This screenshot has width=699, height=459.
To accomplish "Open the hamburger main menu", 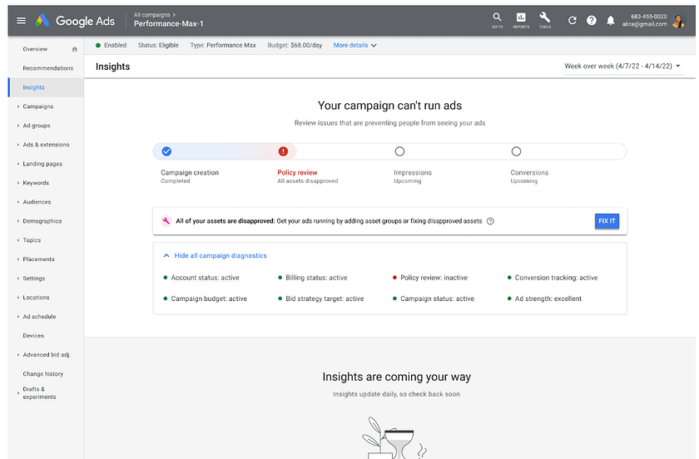I will (21, 21).
